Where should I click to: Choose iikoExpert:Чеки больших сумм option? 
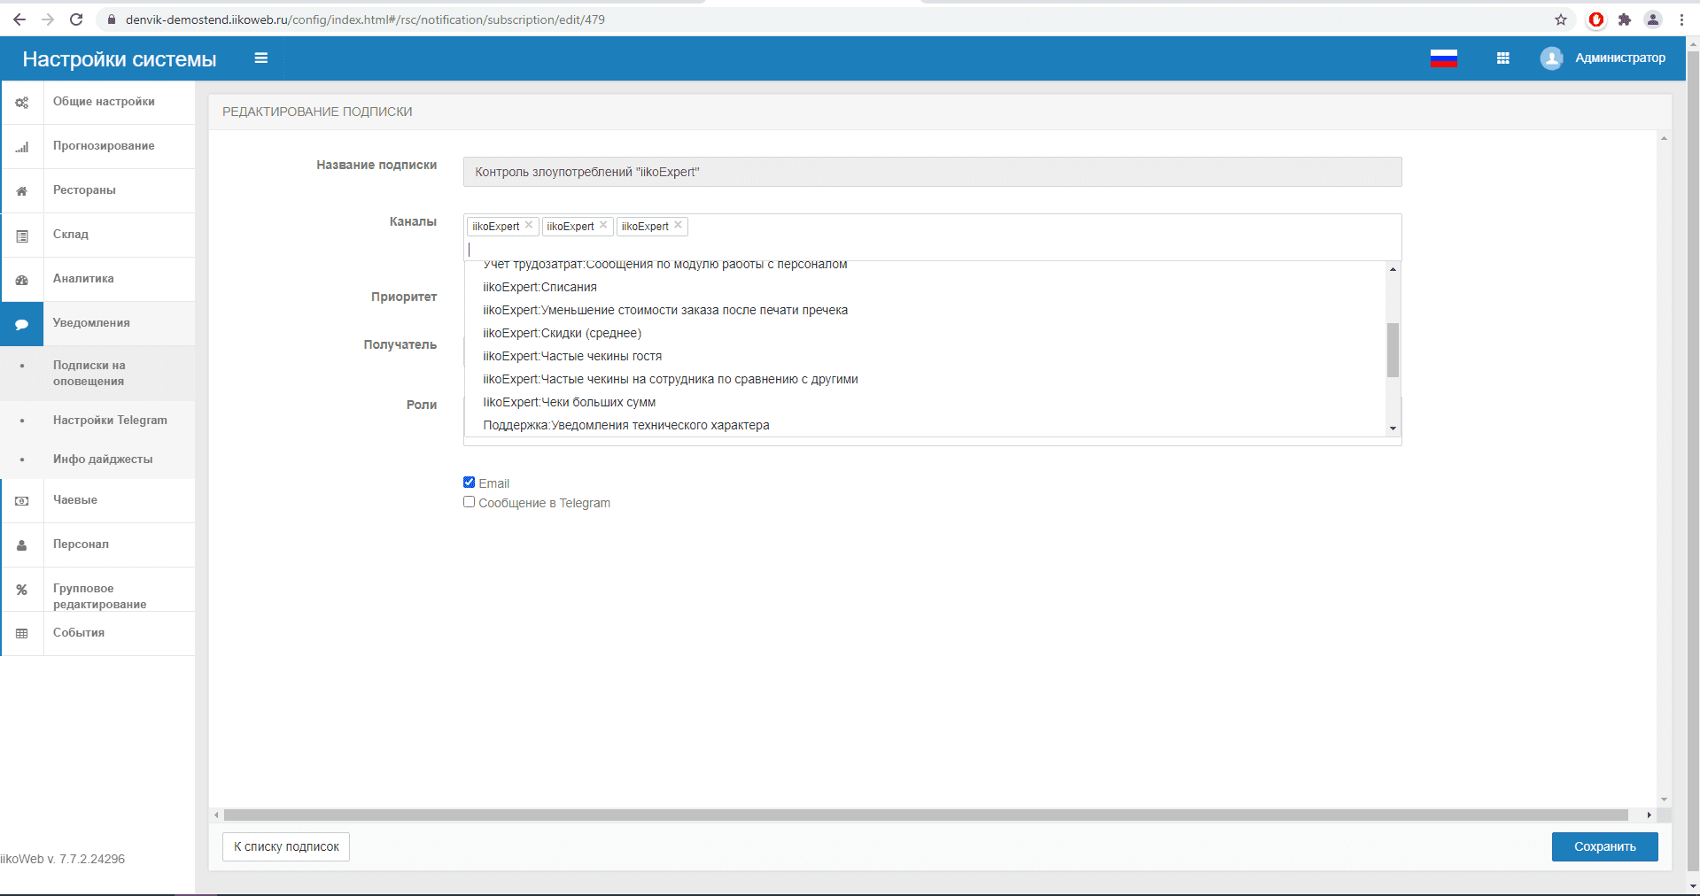coord(925,402)
